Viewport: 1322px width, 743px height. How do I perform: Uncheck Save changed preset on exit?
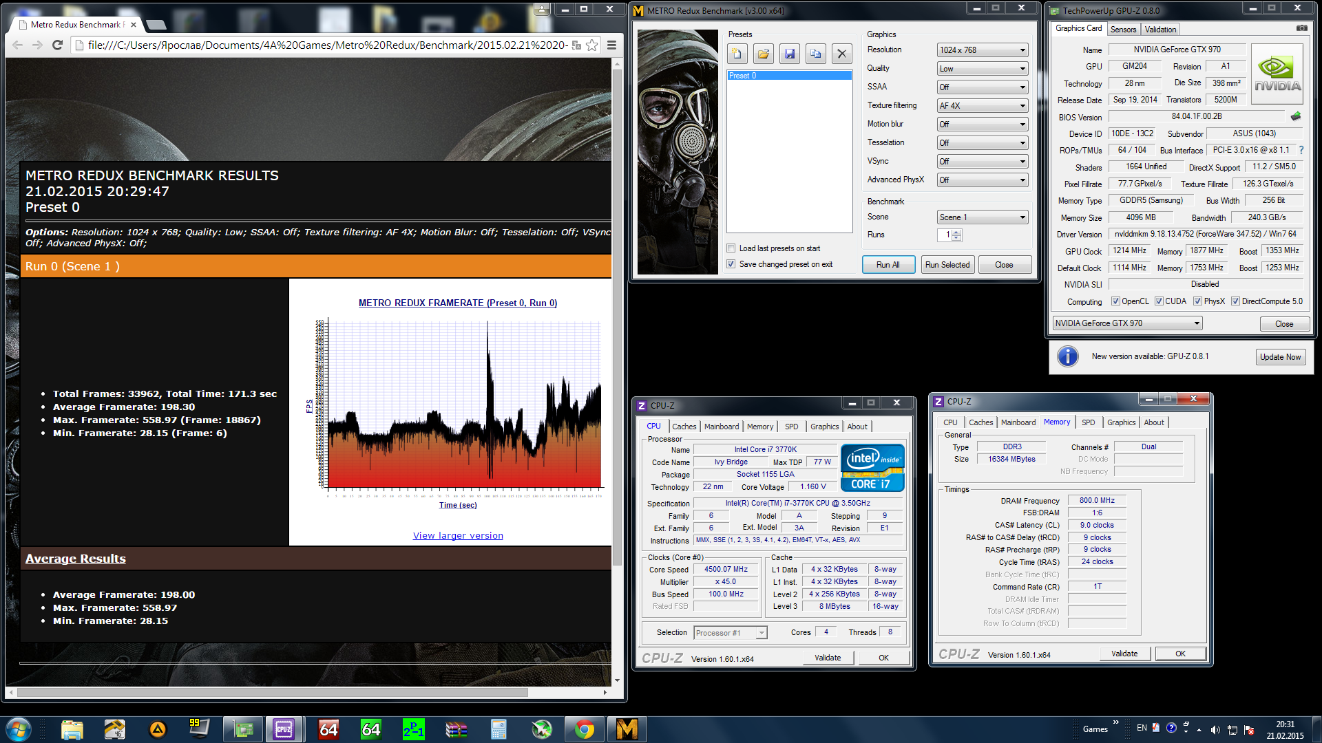[731, 264]
